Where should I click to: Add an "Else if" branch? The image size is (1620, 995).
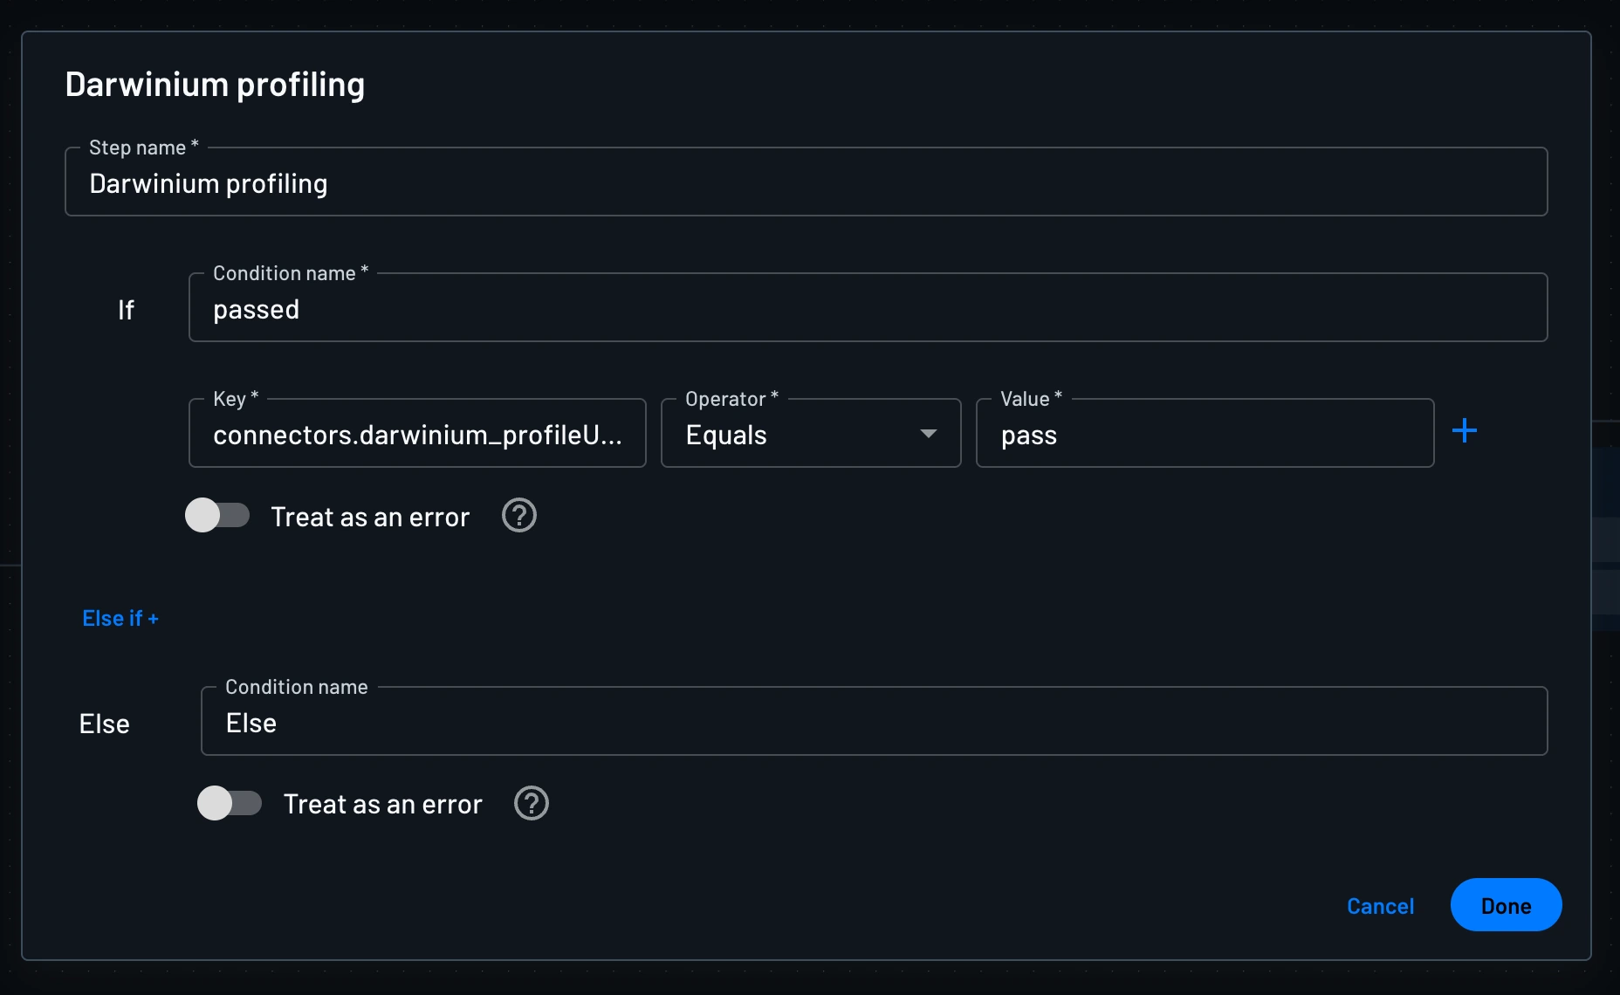click(x=120, y=618)
